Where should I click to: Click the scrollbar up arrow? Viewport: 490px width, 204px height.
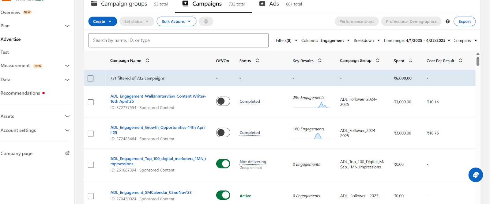tap(478, 54)
